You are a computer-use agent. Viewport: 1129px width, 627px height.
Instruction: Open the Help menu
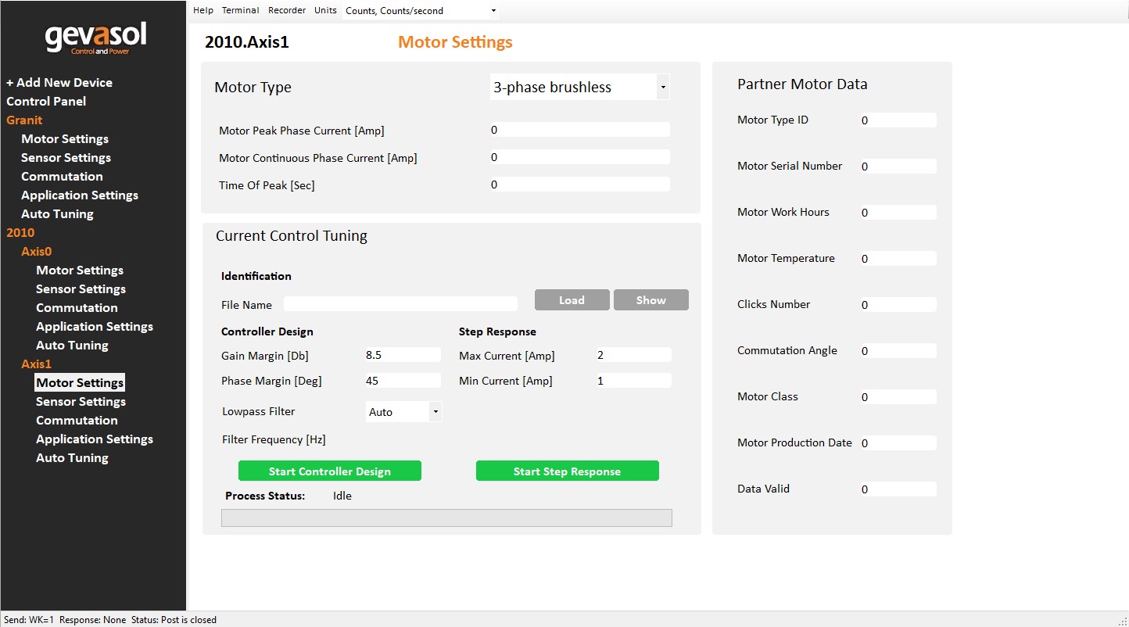[203, 11]
